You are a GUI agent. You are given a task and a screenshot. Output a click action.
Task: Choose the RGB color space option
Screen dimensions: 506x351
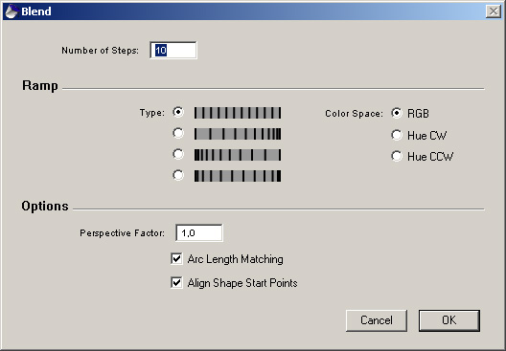[397, 113]
